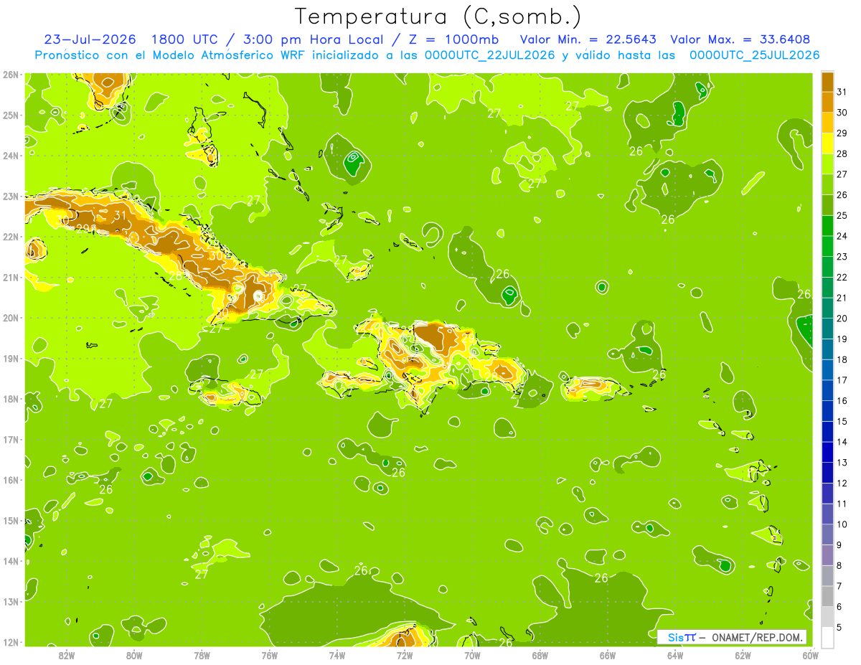Viewport: 861px width, 665px height.
Task: Click the '16N' latitude axis label
Action: pyautogui.click(x=10, y=480)
